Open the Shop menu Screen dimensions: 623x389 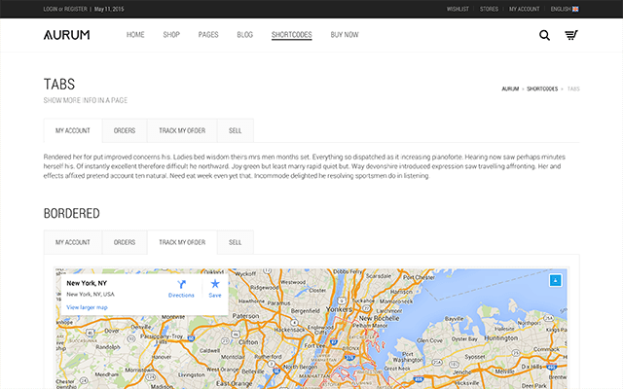click(171, 35)
